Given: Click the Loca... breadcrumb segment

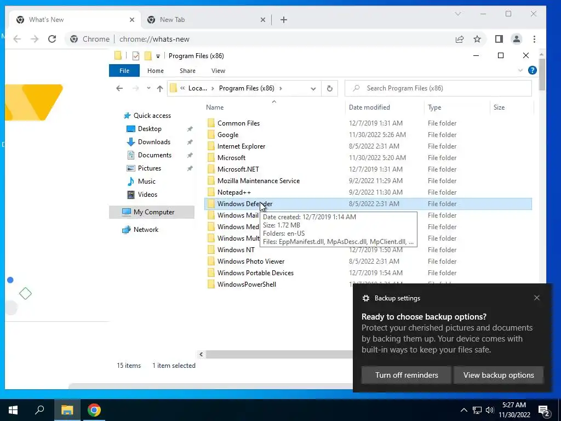Looking at the screenshot, I should 198,88.
